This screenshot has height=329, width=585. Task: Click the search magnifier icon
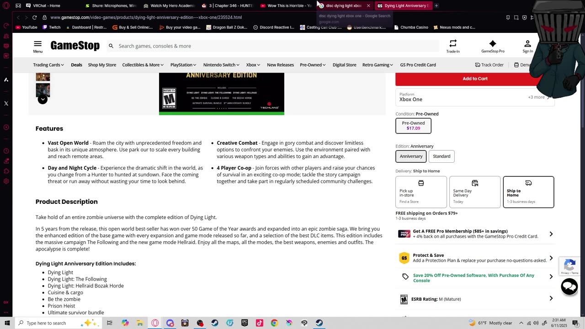(x=111, y=46)
